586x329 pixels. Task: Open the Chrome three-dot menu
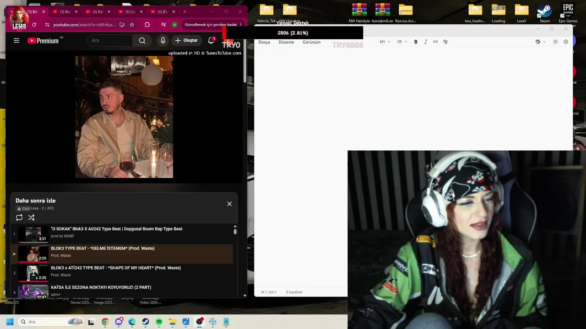(x=240, y=25)
